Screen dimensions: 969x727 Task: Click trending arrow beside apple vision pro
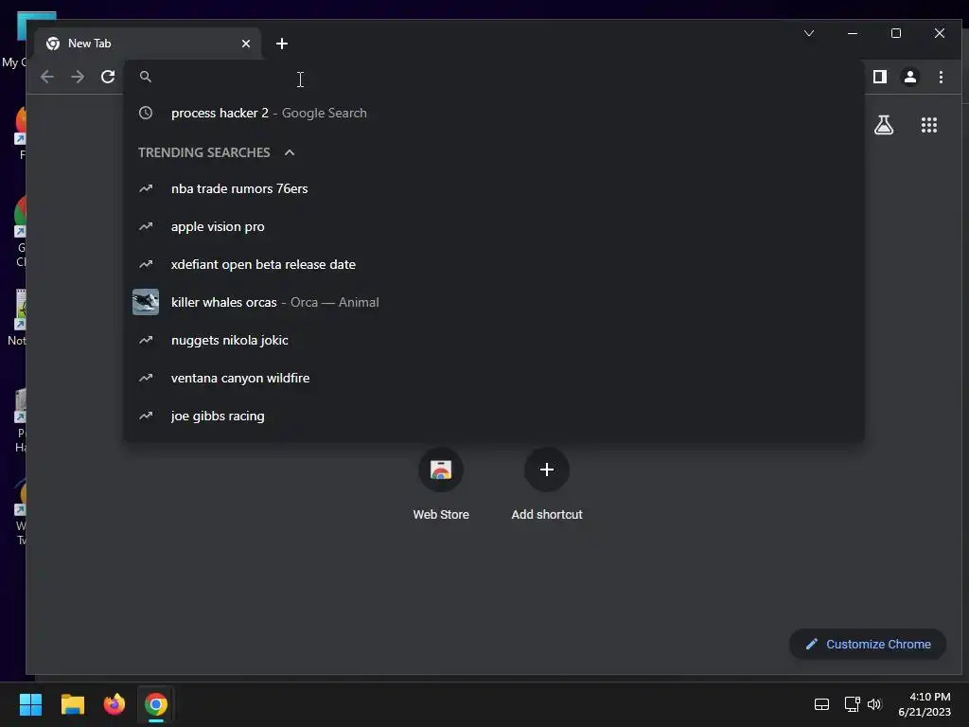(x=145, y=226)
